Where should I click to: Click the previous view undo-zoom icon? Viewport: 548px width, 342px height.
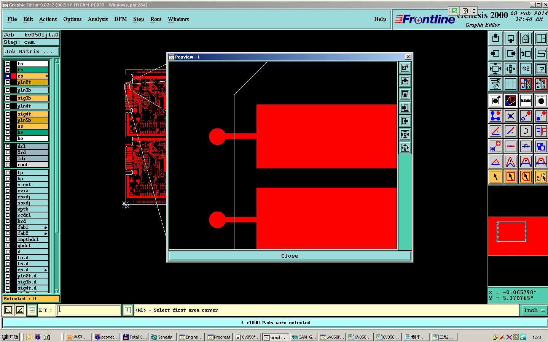tap(526, 54)
